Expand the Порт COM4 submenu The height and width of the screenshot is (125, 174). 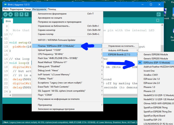pos(68,95)
